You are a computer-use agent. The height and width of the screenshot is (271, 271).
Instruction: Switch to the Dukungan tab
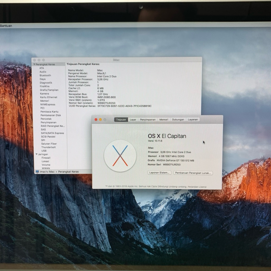pos(178,120)
